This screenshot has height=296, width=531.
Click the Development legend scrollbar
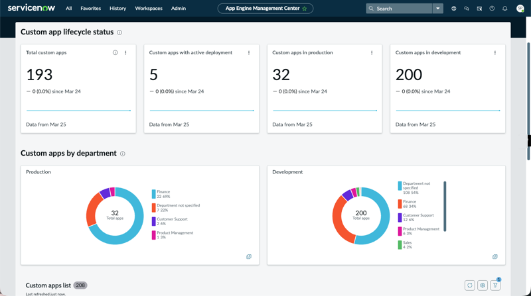tap(445, 207)
